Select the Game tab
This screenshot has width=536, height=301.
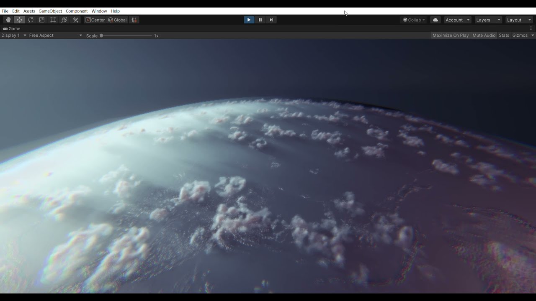click(12, 28)
